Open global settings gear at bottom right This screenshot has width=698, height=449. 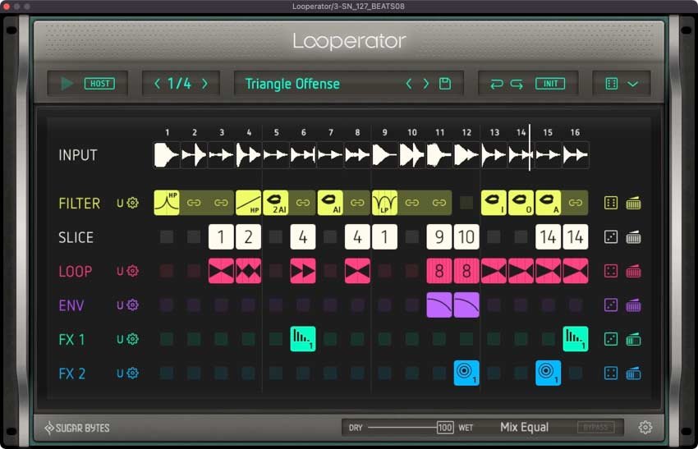(x=645, y=428)
